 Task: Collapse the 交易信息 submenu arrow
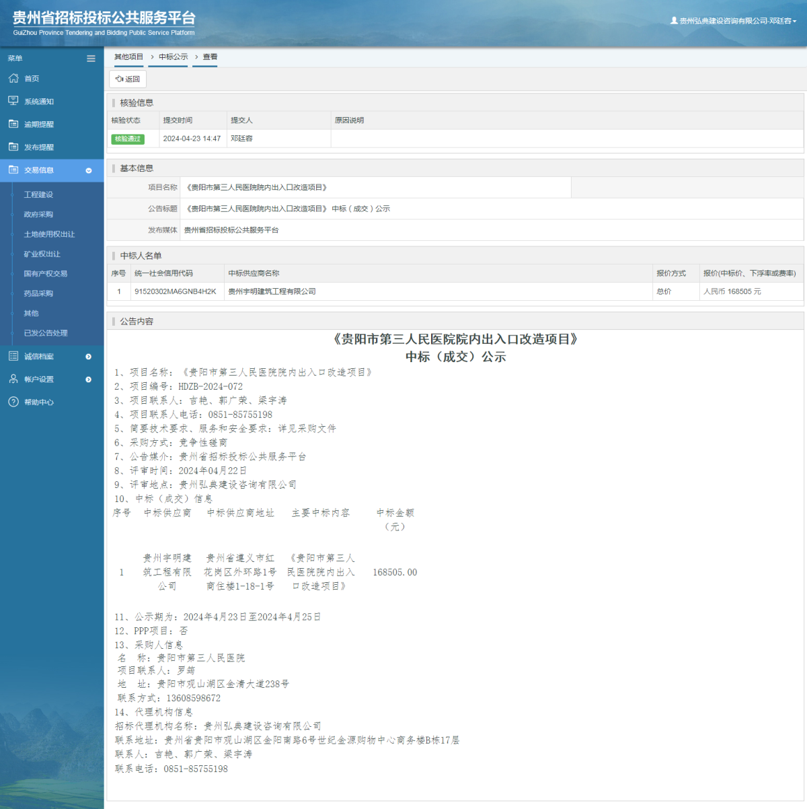coord(89,170)
